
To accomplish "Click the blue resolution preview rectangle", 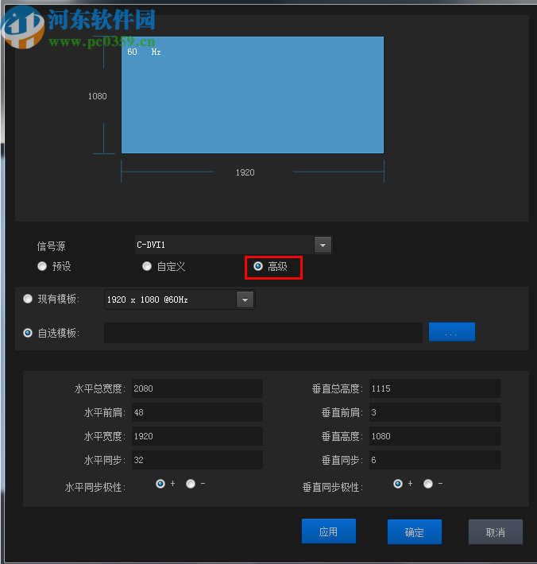I will click(253, 95).
